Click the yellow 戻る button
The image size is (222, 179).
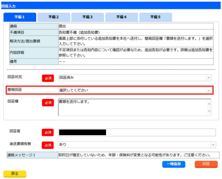pyautogui.click(x=15, y=173)
